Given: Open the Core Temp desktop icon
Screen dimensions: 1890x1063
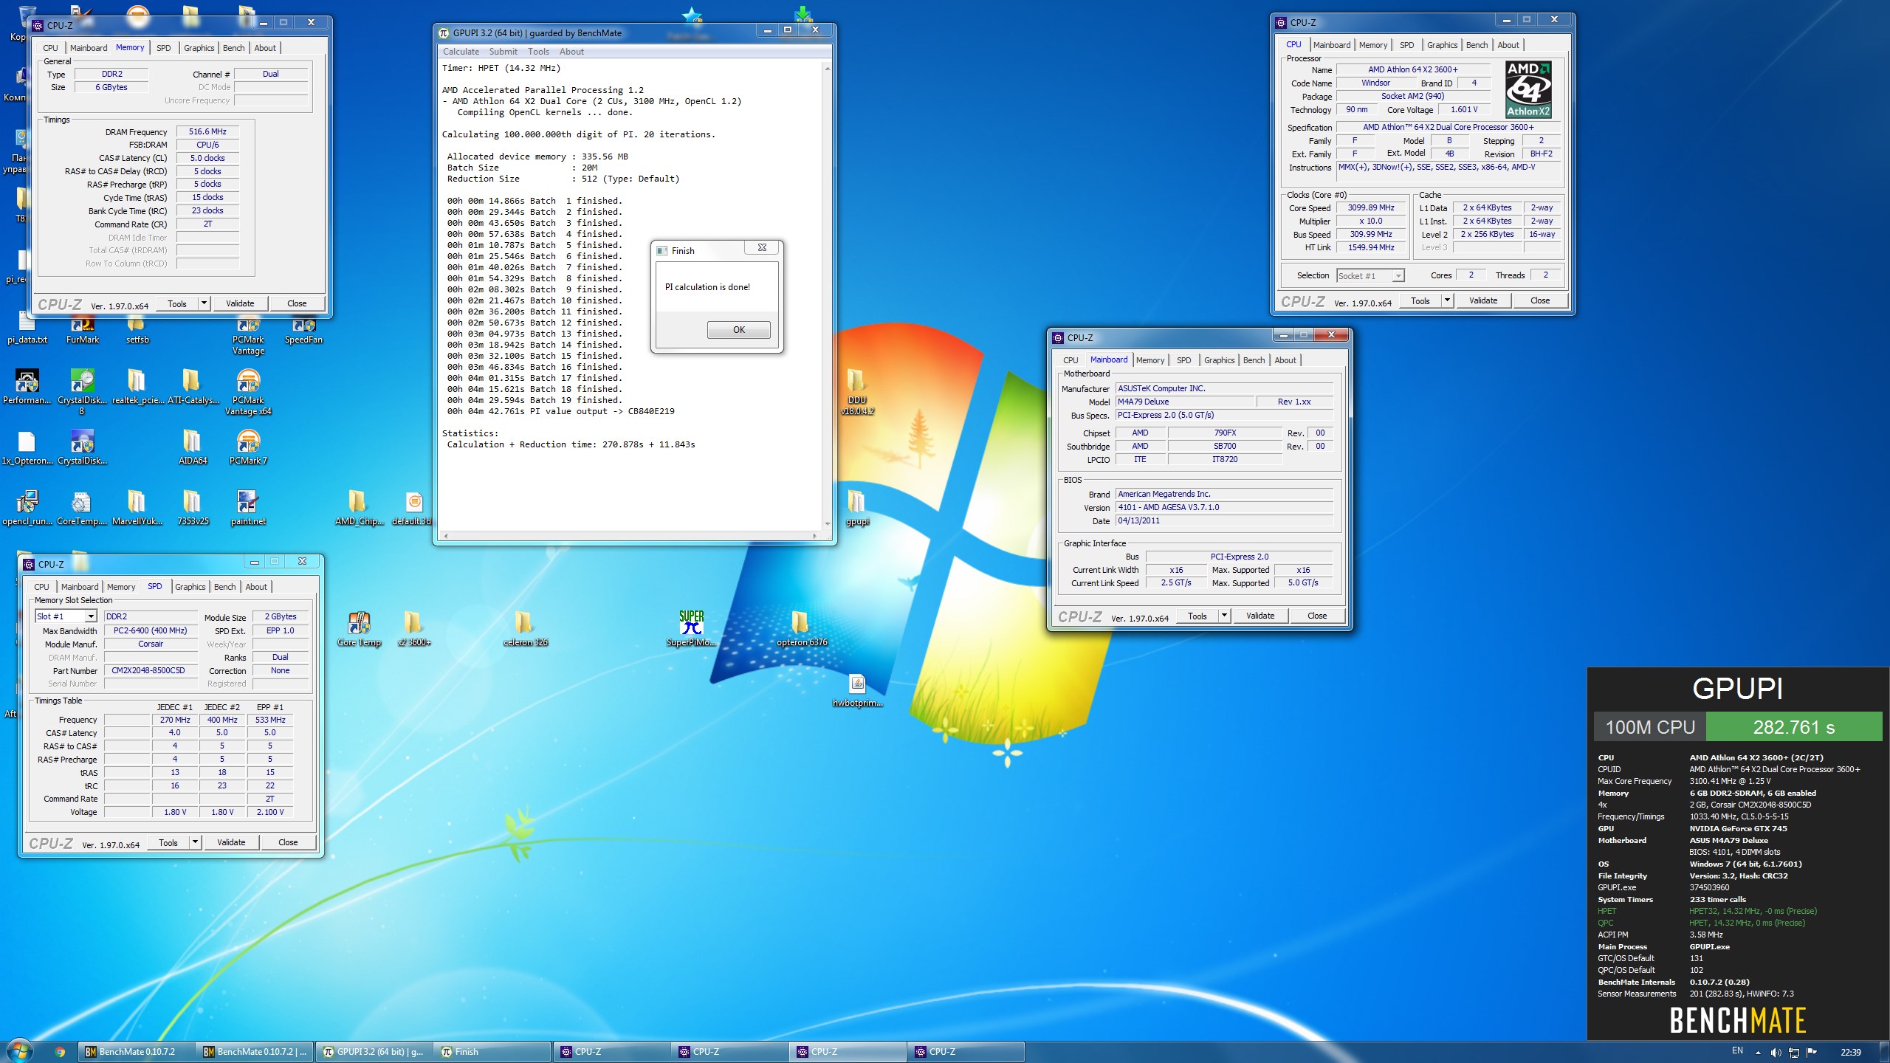Looking at the screenshot, I should tap(359, 629).
